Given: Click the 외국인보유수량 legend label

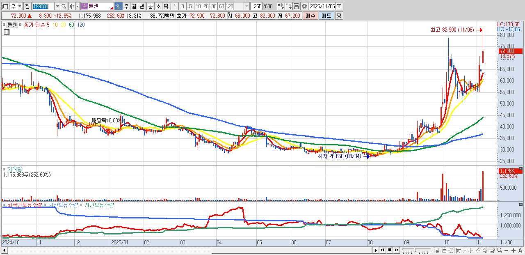Looking at the screenshot, I should [x=24, y=204].
